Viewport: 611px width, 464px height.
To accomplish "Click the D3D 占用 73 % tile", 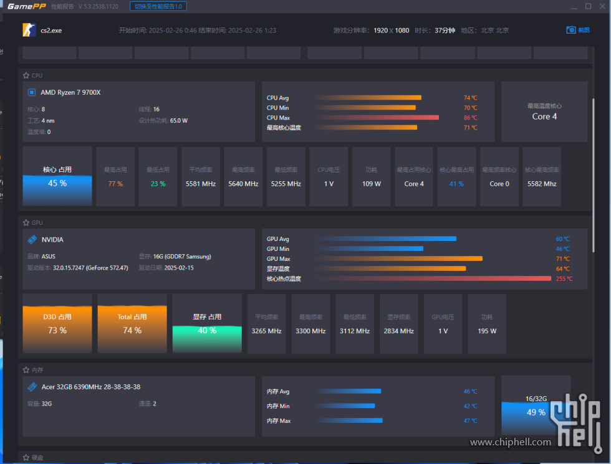I will coord(57,323).
